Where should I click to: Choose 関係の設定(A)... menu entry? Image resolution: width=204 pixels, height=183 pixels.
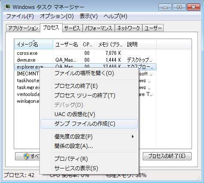(89, 146)
